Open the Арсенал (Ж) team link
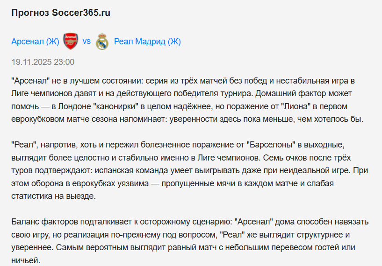Viewport: 382px width, 266px height. point(35,42)
